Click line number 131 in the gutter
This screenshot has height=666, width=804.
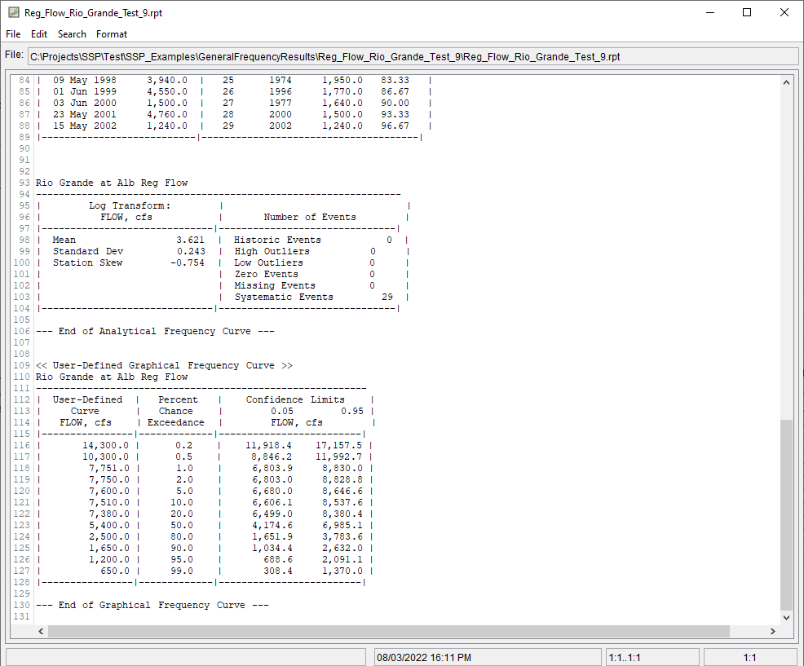[21, 616]
